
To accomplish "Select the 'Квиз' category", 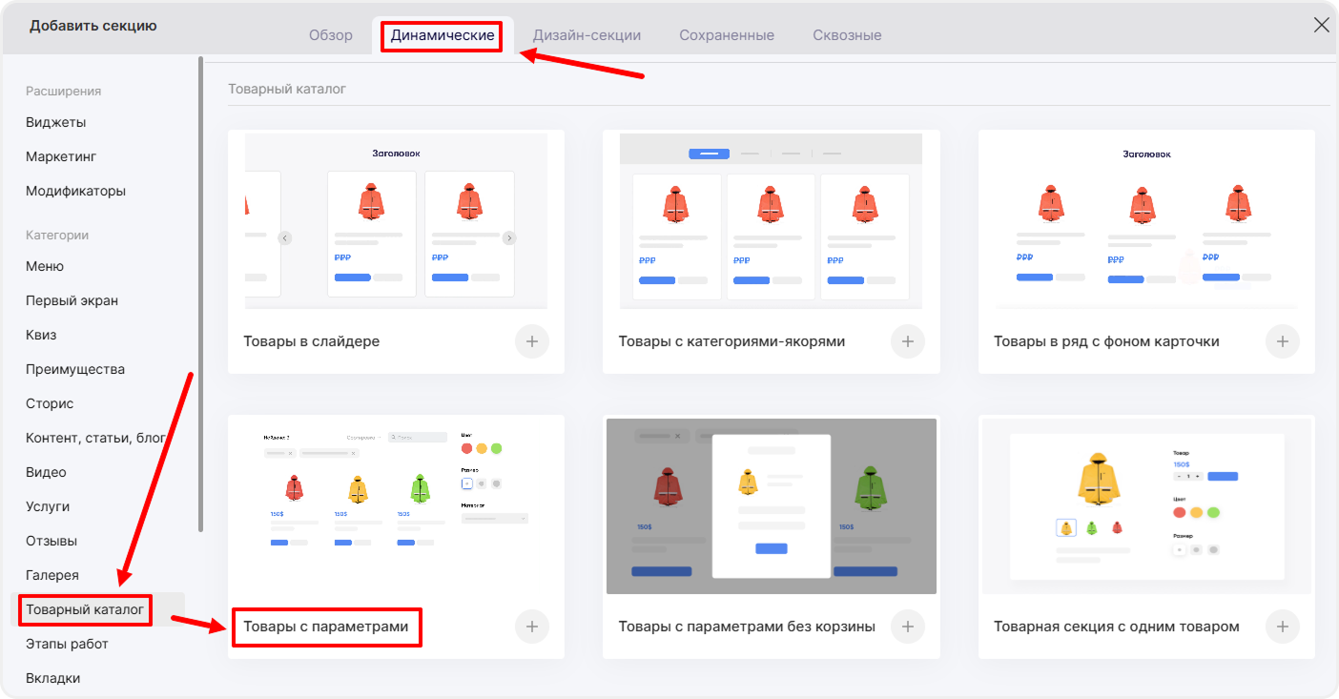I will click(41, 335).
